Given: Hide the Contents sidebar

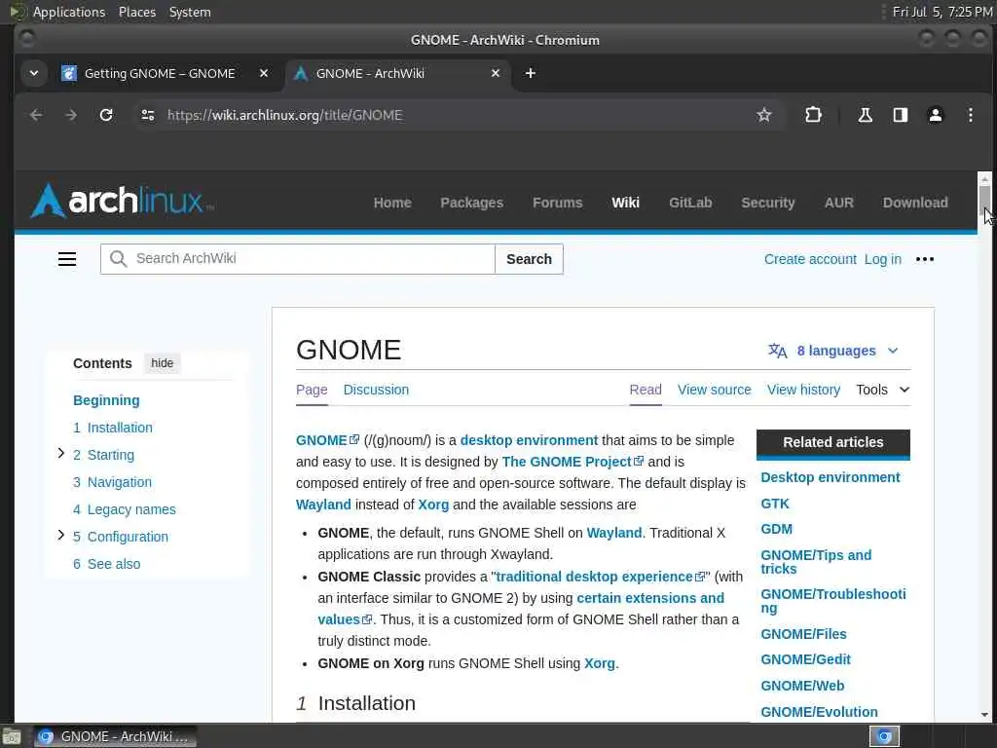Looking at the screenshot, I should click(163, 363).
